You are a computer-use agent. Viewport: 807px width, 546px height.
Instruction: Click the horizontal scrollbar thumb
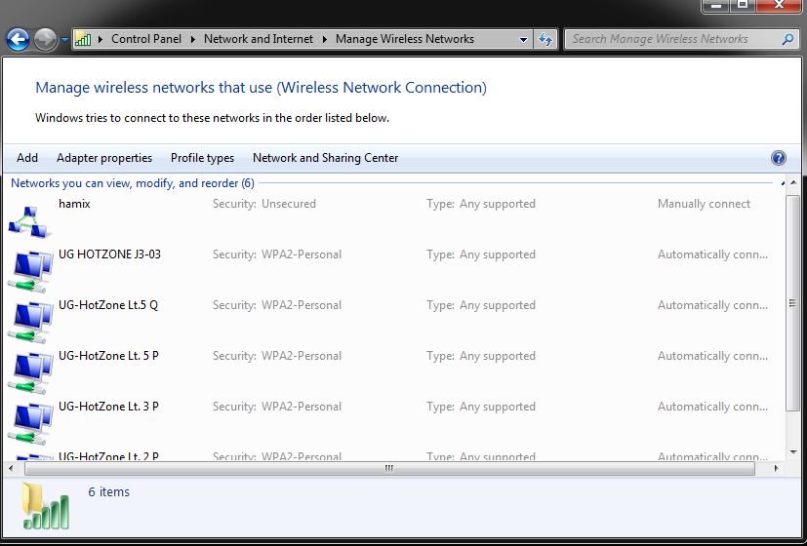pos(389,468)
